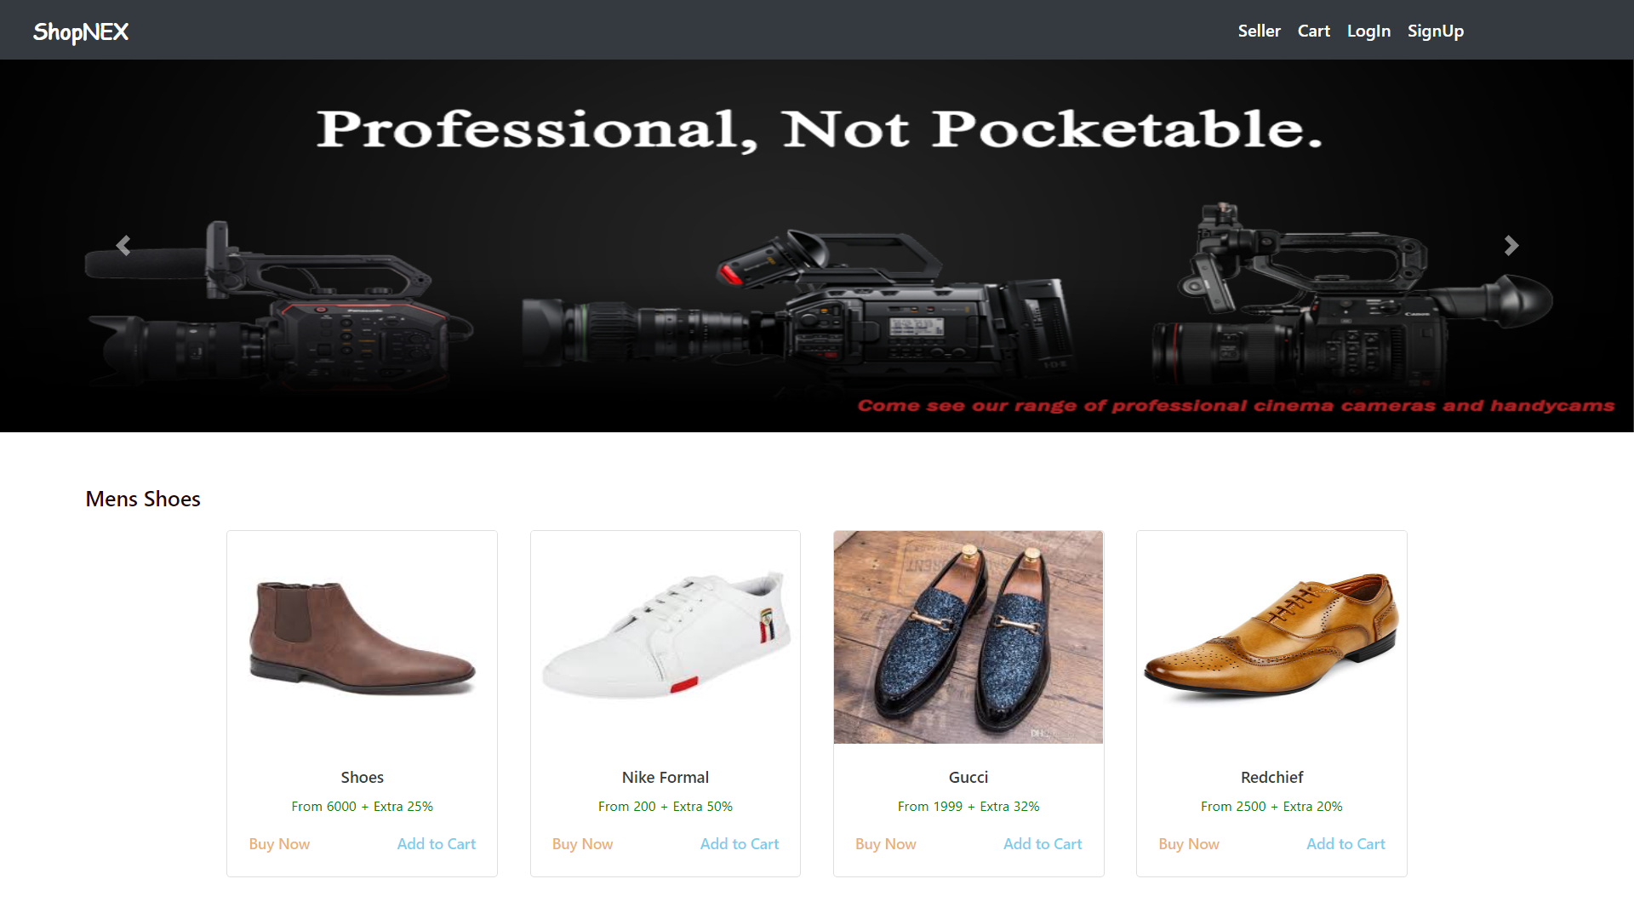
Task: Open the SignUp page
Action: pos(1435,31)
